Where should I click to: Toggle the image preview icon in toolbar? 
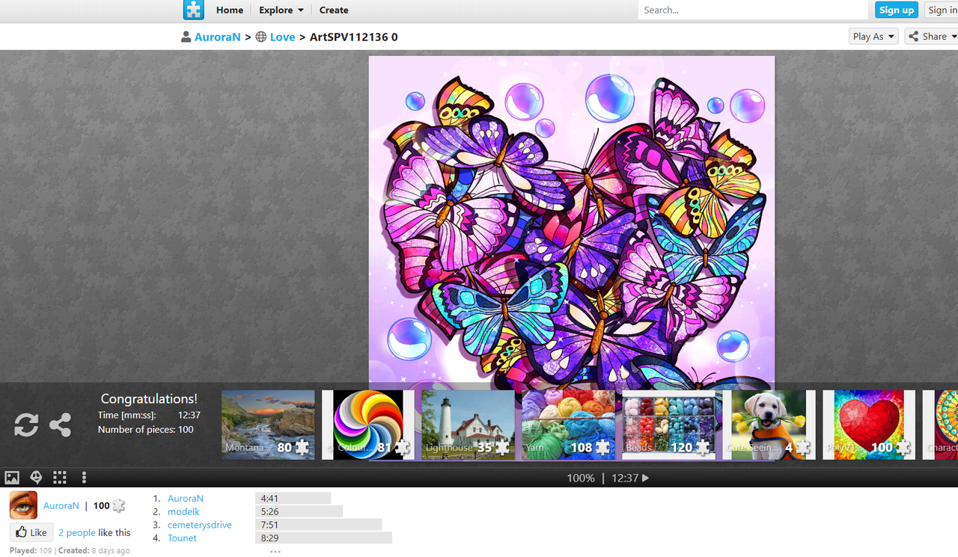pos(12,477)
